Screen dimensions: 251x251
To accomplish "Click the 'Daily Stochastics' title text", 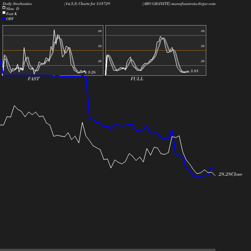I will 17,4.
